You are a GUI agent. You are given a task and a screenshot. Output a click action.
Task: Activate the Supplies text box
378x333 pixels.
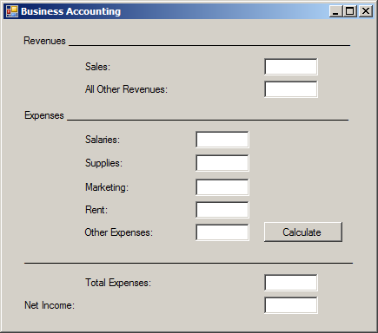click(222, 163)
